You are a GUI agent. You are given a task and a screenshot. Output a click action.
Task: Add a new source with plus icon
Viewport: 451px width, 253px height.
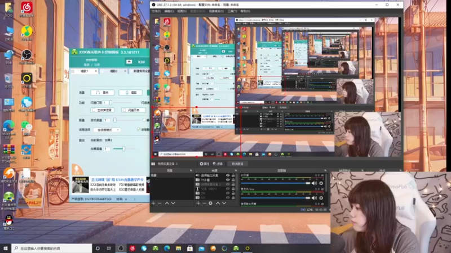click(x=198, y=203)
